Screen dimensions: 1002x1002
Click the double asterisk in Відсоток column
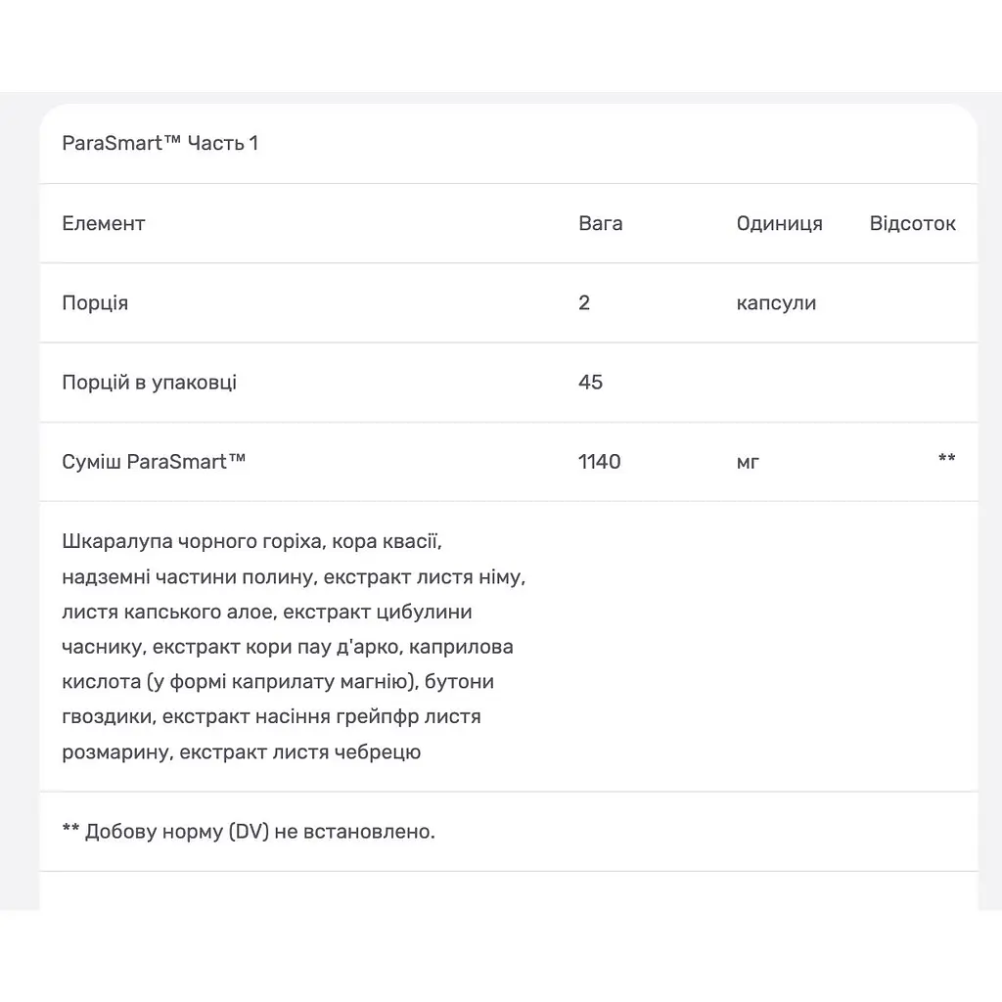(x=946, y=458)
